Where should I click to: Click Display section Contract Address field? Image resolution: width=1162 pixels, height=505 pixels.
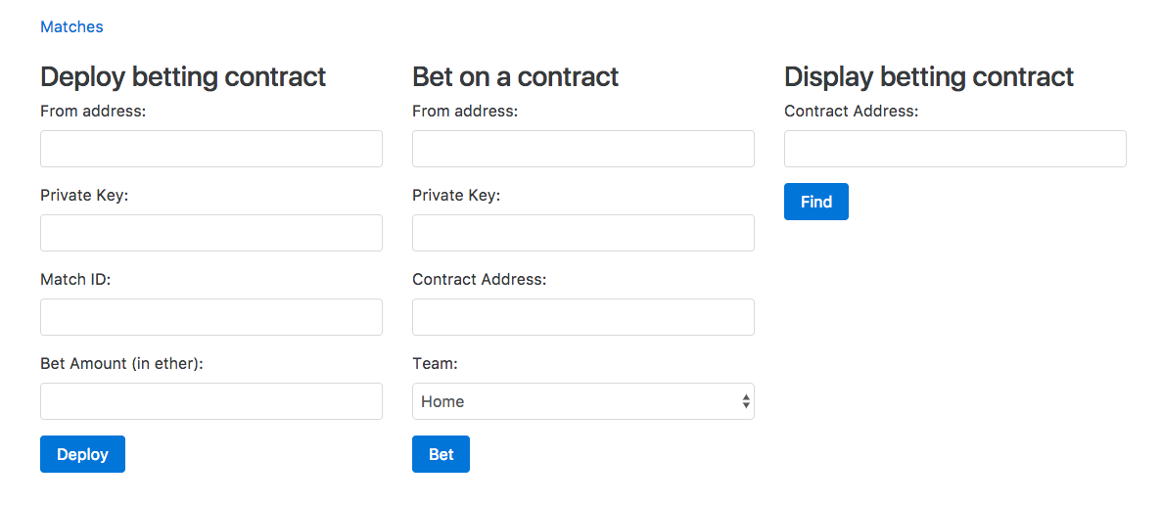pyautogui.click(x=954, y=149)
